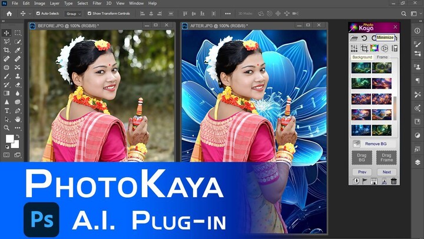Viewport: 424px width, 239px height.
Task: Expand the Edit Toolbar ellipsis in toolbox
Action: click(18, 128)
